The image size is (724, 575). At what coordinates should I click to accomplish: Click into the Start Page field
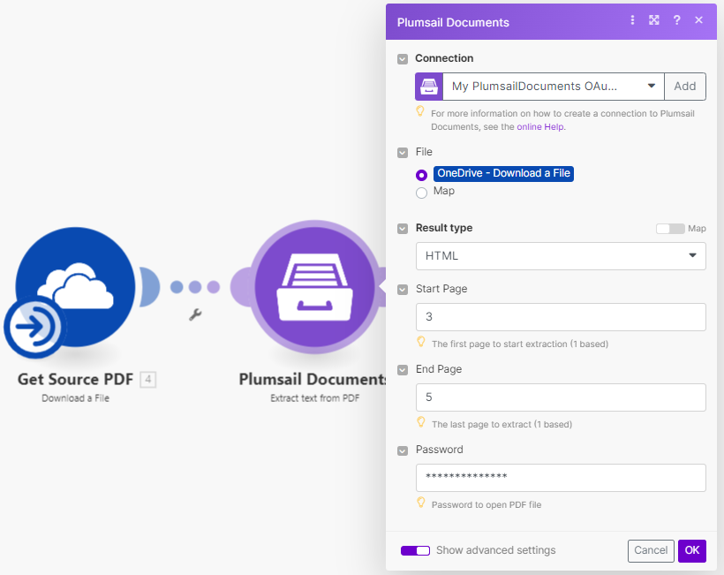[x=561, y=317]
